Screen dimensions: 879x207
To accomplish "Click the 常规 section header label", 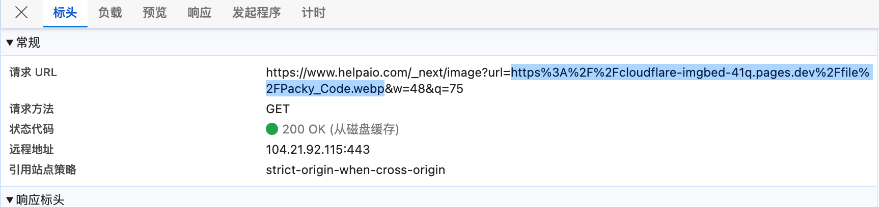I will click(x=29, y=43).
